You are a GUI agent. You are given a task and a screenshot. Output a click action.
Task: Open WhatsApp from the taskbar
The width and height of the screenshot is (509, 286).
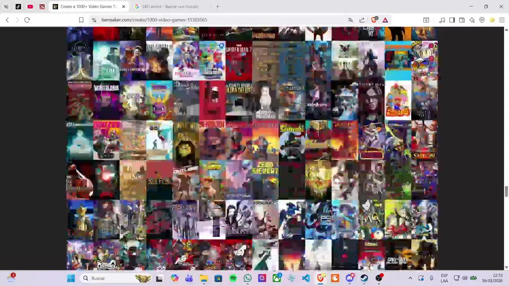coord(247,278)
